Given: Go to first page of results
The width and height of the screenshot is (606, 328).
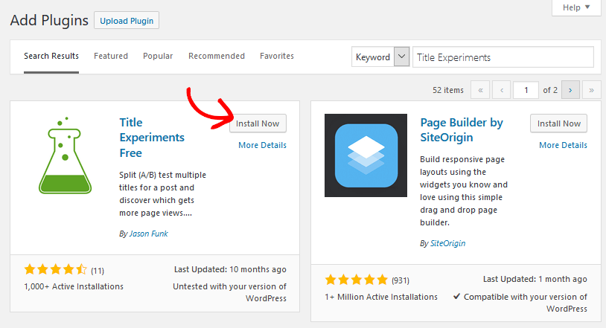Looking at the screenshot, I should [x=480, y=90].
